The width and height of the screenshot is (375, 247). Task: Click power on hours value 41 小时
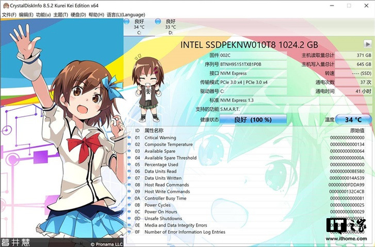353,91
